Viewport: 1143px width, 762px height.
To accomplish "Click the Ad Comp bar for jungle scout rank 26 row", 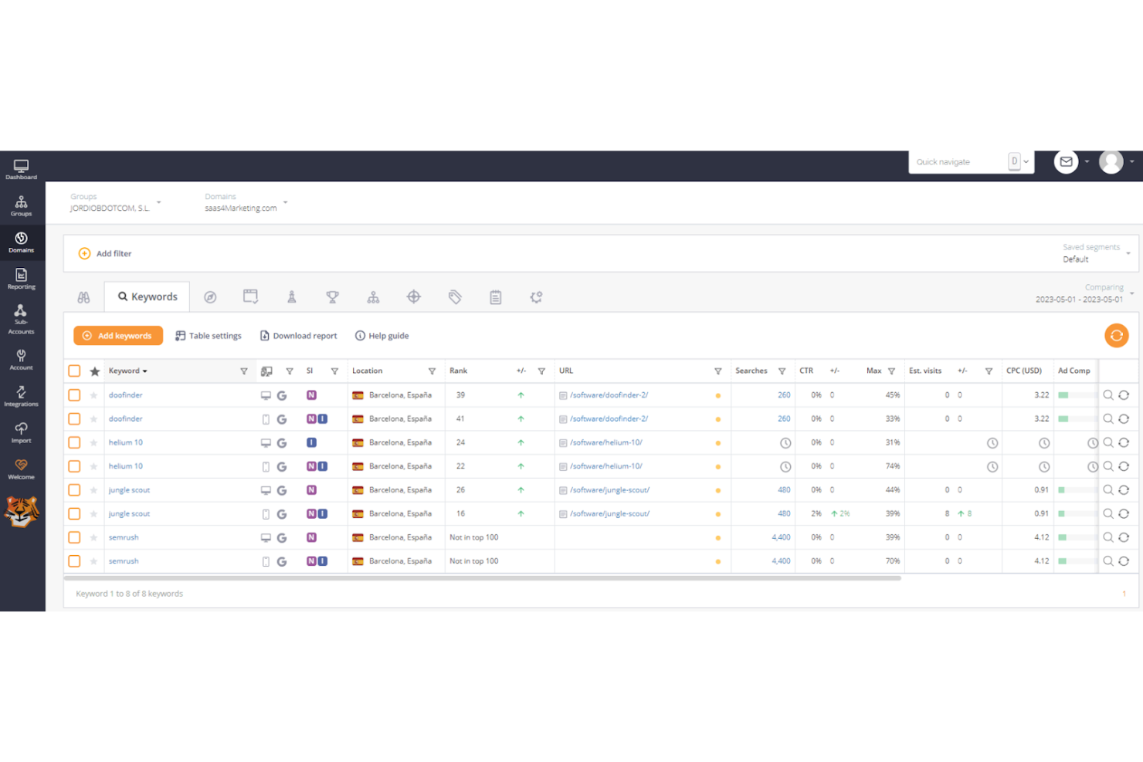I will pyautogui.click(x=1077, y=490).
